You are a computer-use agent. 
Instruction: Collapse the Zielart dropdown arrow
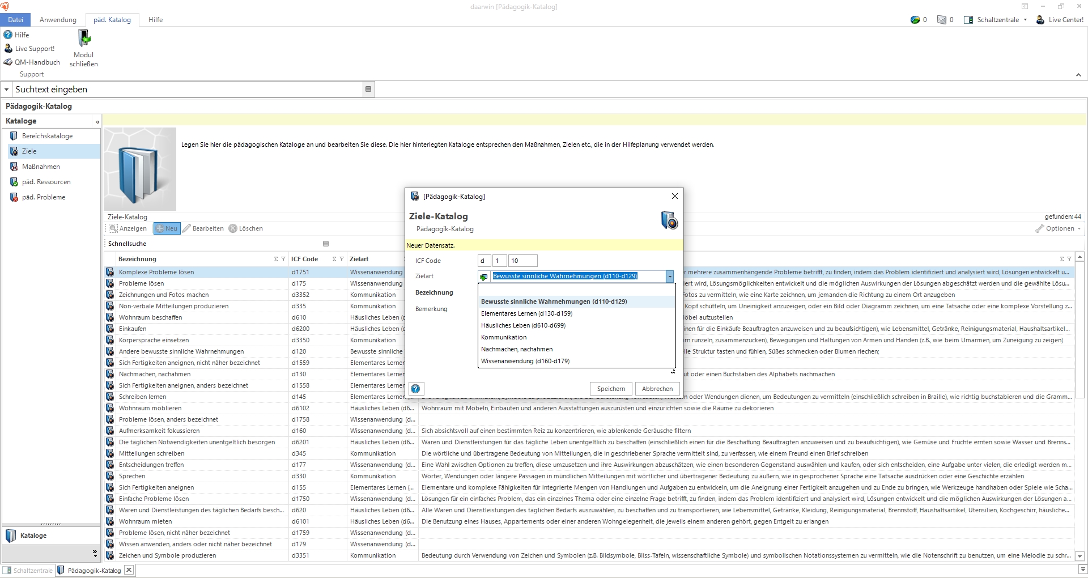click(x=670, y=276)
